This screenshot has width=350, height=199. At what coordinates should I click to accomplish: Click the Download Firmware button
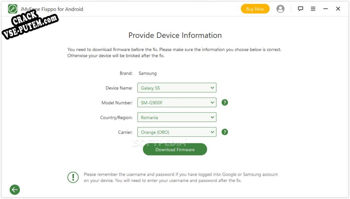(175, 149)
